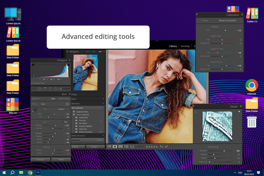Click the Export button
264x176 pixels.
click(x=95, y=147)
